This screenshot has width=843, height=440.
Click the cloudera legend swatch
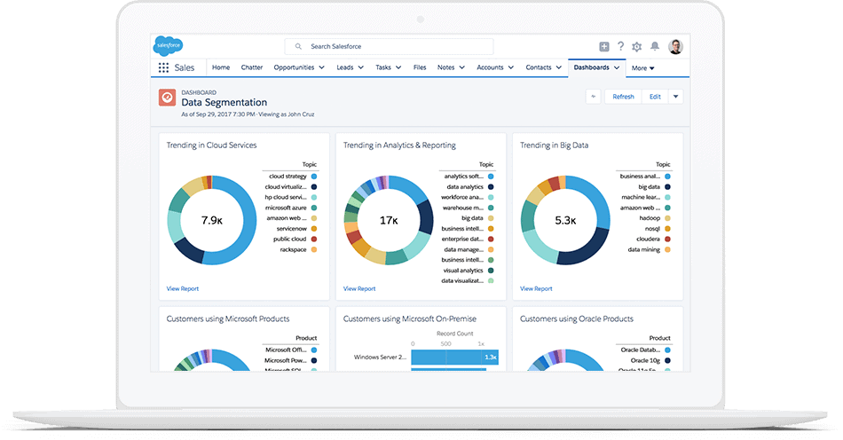[x=667, y=239]
